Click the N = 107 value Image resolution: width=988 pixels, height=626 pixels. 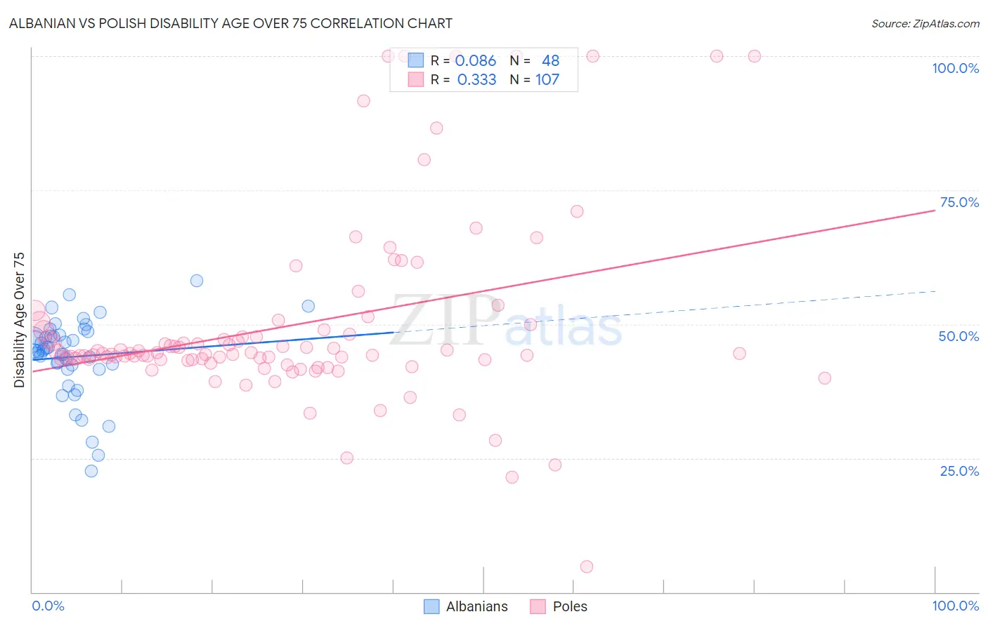(535, 79)
